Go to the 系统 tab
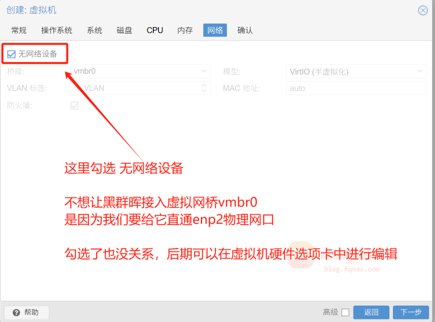Image resolution: width=435 pixels, height=322 pixels. [94, 31]
